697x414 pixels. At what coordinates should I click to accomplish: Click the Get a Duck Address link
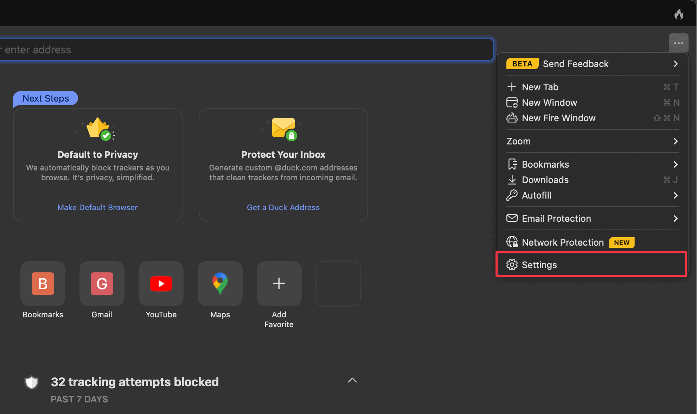tap(283, 207)
